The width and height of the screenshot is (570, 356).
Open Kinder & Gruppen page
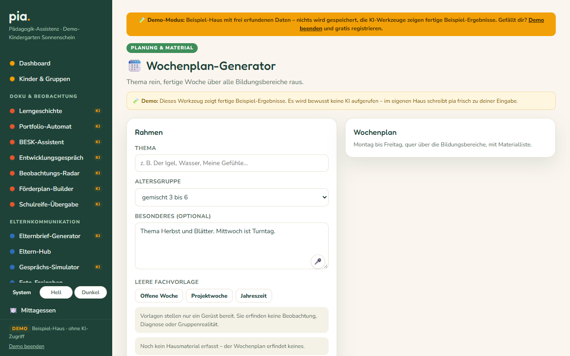[x=56, y=79]
